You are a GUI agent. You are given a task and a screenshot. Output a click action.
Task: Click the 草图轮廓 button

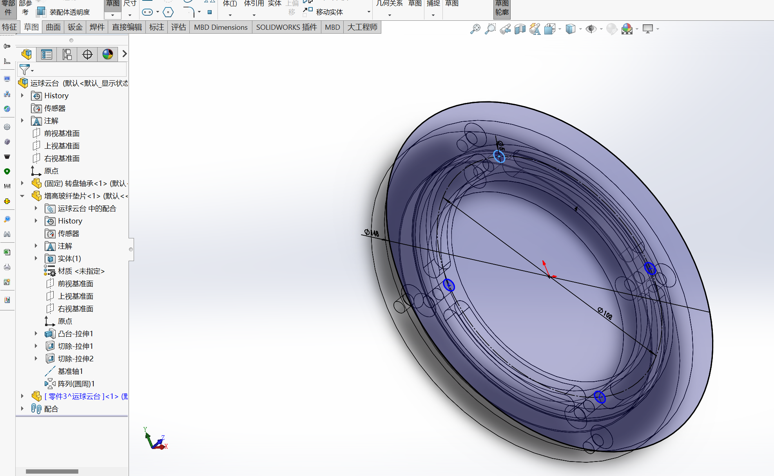point(502,9)
